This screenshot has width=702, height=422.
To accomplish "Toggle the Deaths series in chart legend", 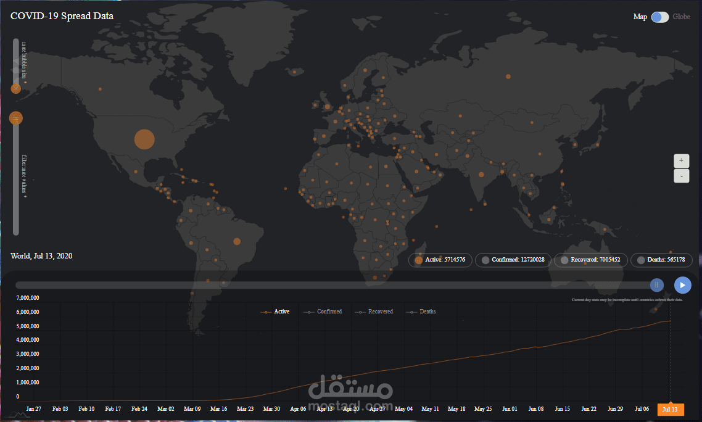I will pos(421,312).
